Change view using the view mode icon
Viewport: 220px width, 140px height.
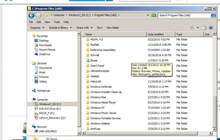(192, 28)
